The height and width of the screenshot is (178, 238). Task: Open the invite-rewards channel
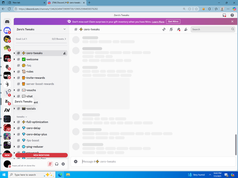point(41,78)
